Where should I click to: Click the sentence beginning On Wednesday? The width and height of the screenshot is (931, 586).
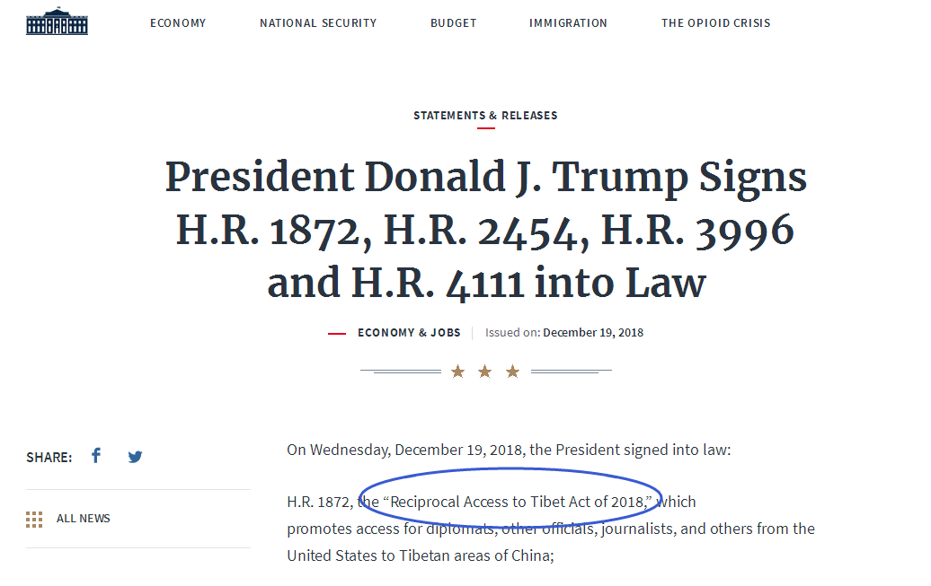[509, 450]
